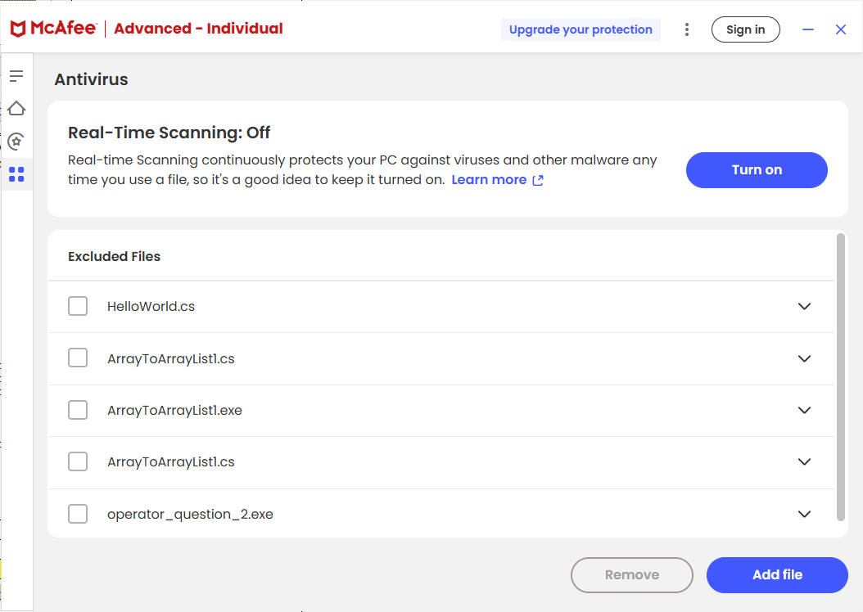Viewport: 863px width, 612px height.
Task: Go to Home via the house icon
Action: (x=16, y=108)
